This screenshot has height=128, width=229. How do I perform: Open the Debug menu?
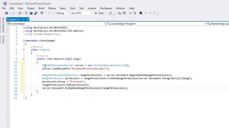[52, 8]
